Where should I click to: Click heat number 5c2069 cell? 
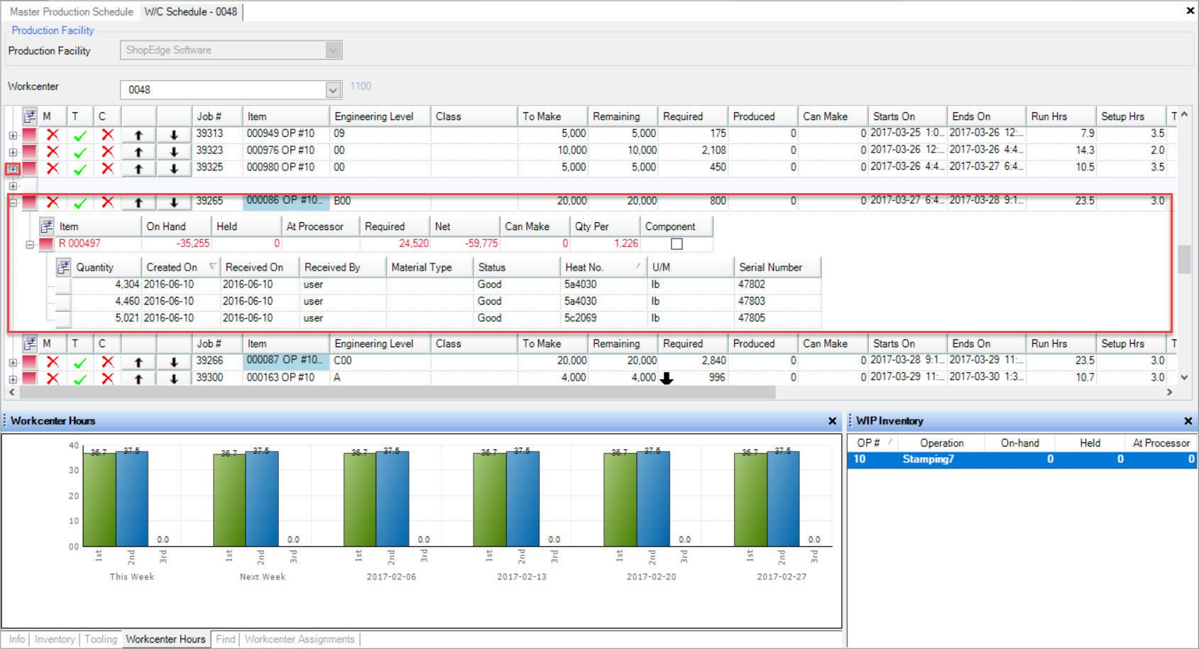pos(603,318)
